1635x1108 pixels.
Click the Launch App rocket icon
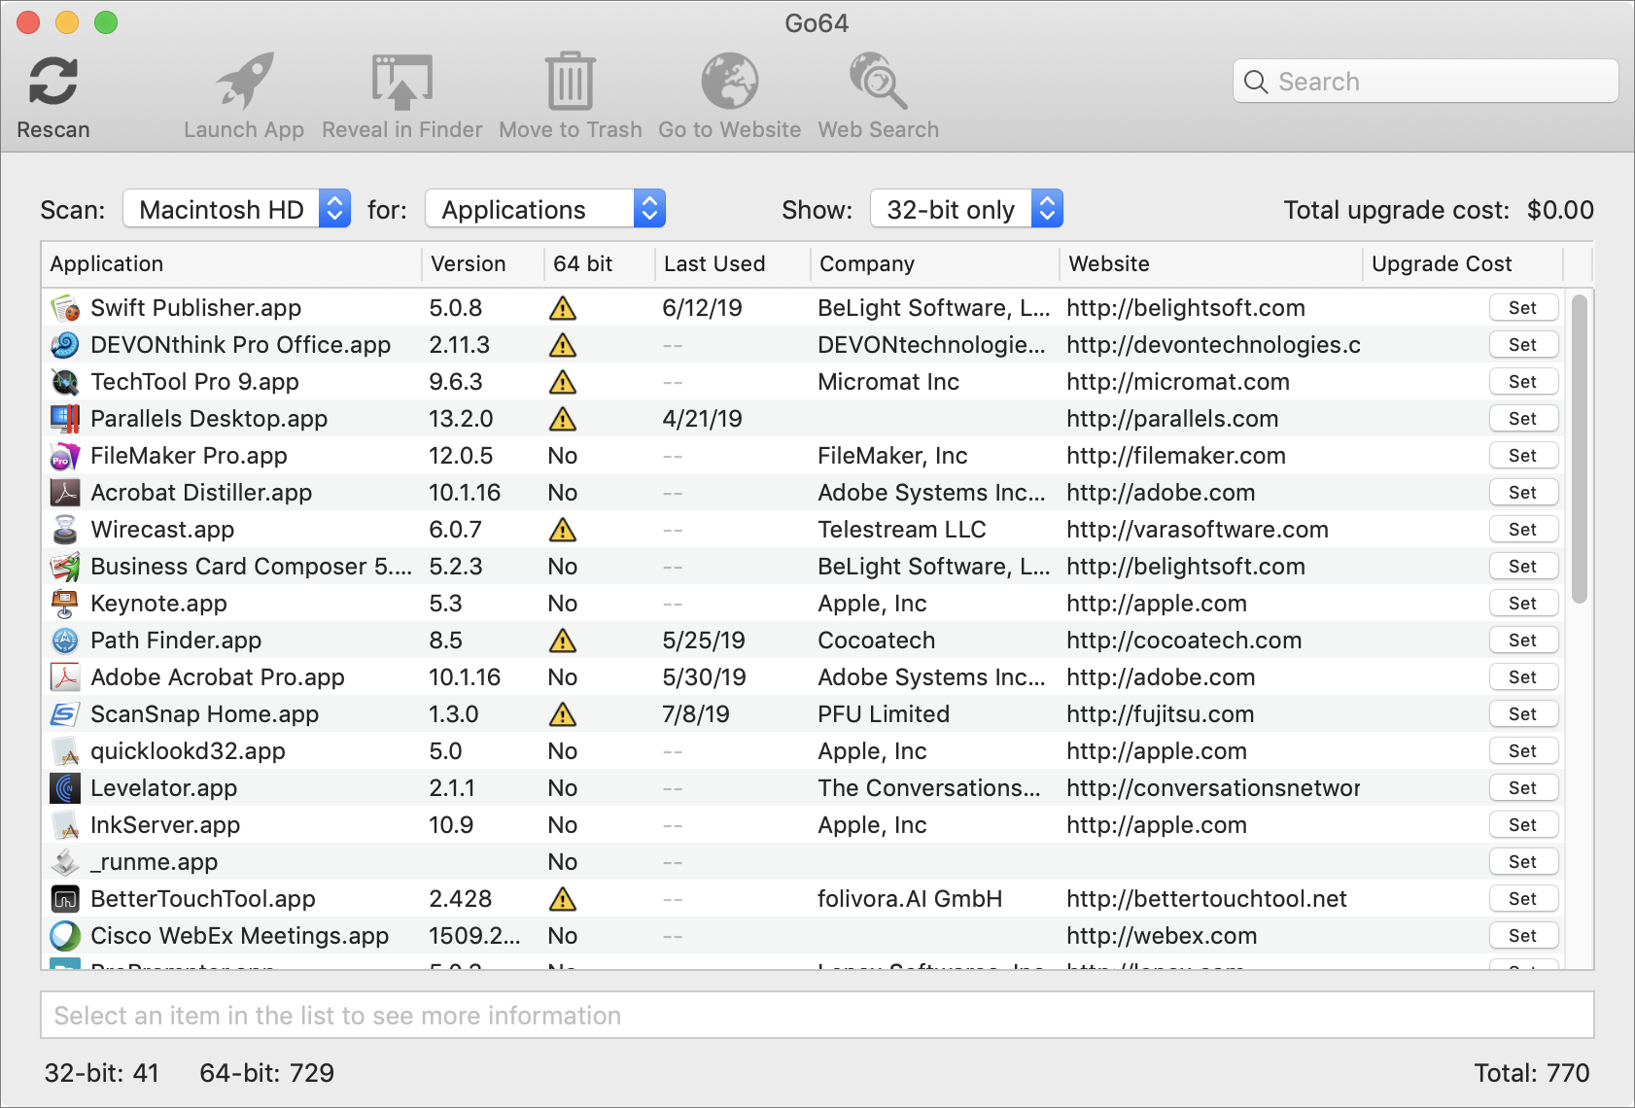244,81
